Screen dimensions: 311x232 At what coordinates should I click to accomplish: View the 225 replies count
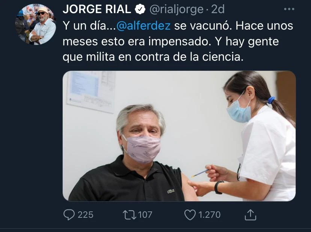[86, 215]
